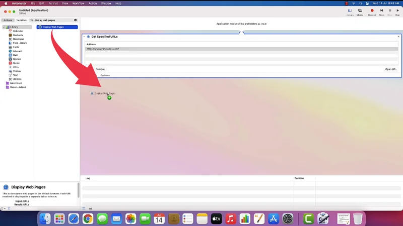Select the Display Web Pages search result
The image size is (403, 226).
click(x=57, y=27)
